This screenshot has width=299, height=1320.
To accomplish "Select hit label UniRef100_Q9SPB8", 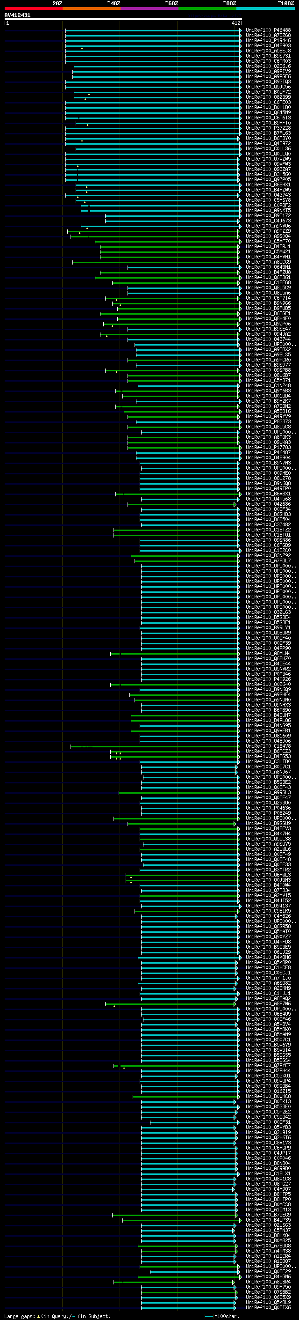I will pyautogui.click(x=268, y=370).
